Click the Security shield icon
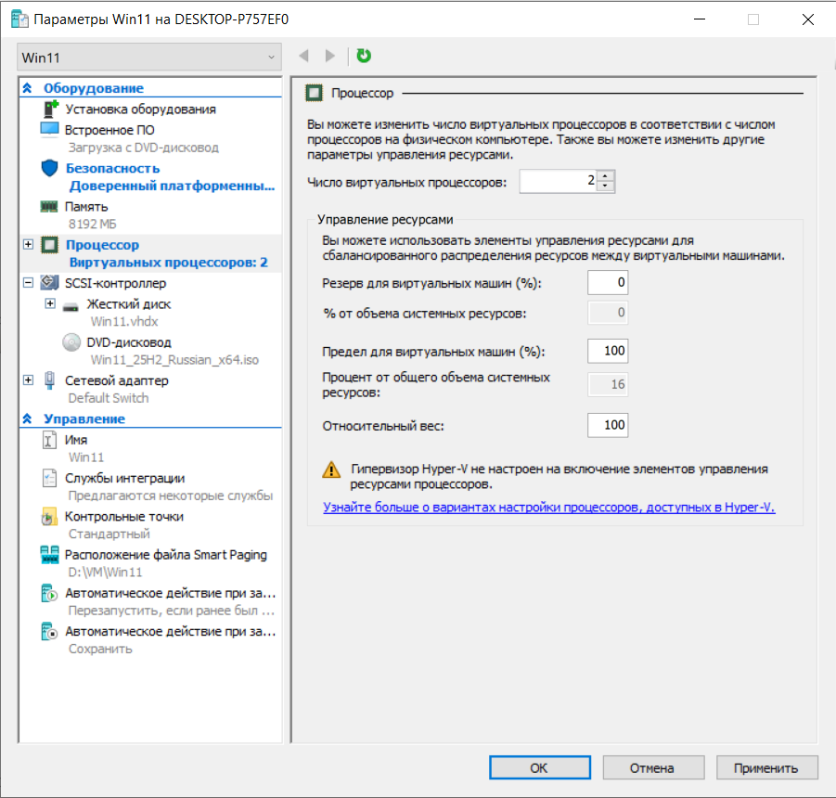 point(49,168)
